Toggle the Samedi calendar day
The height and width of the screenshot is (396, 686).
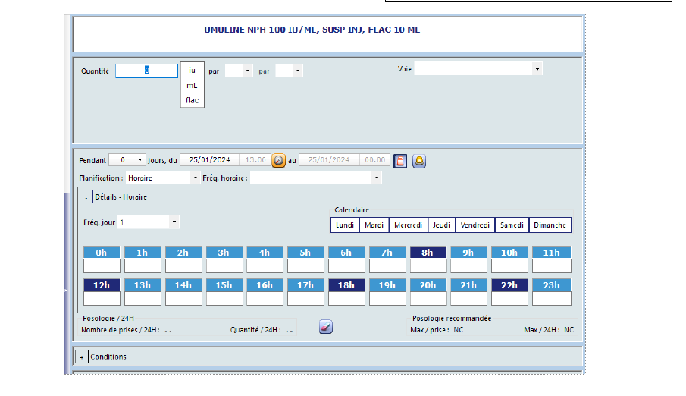click(x=512, y=225)
